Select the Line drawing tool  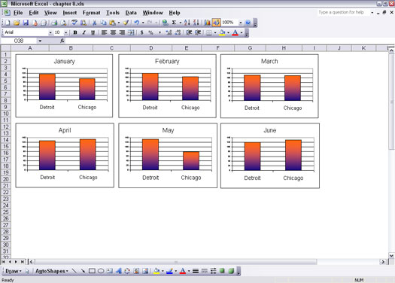[x=74, y=271]
